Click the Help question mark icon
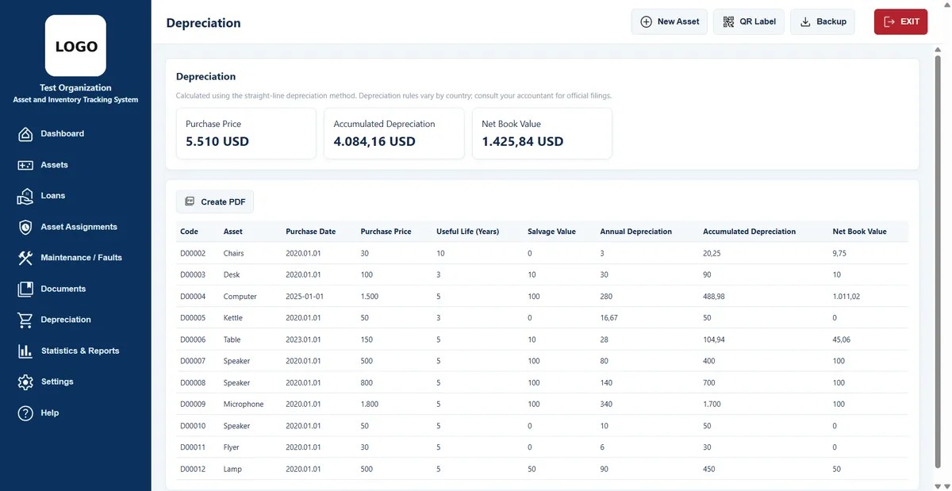 coord(25,413)
